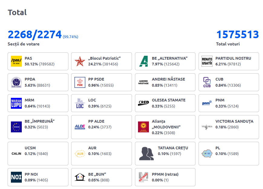The height and width of the screenshot is (189, 263).
Task: Click the CRED logo
Action: (x=143, y=103)
